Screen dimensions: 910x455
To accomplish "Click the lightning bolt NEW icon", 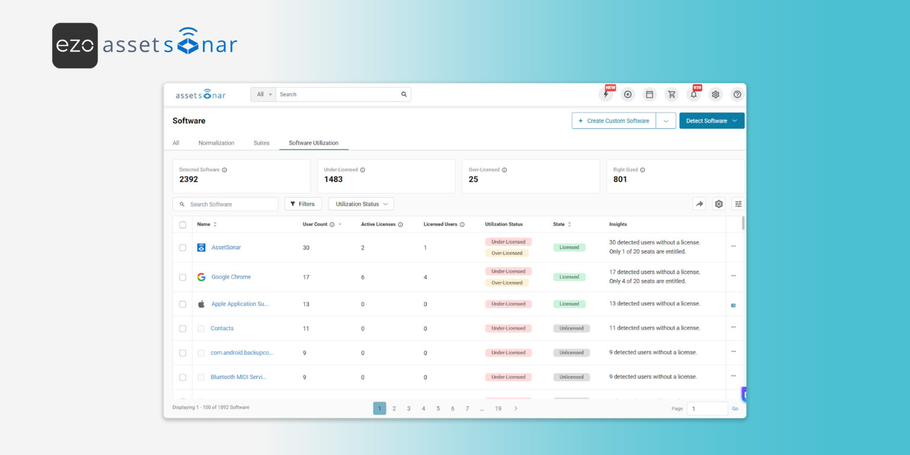I will coord(606,94).
